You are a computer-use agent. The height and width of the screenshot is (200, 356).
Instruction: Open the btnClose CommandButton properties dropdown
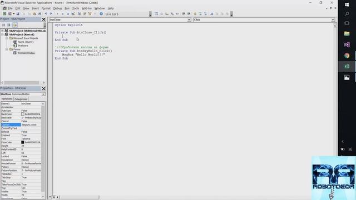(x=43, y=94)
